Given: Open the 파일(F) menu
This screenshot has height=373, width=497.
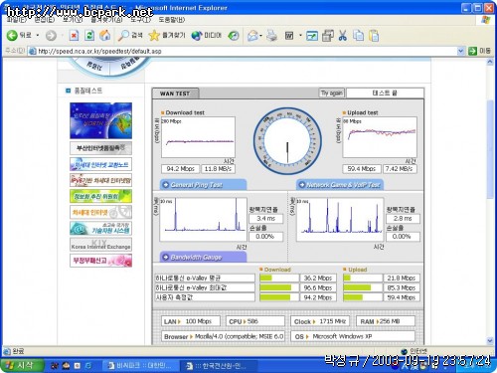Looking at the screenshot, I should pos(17,20).
